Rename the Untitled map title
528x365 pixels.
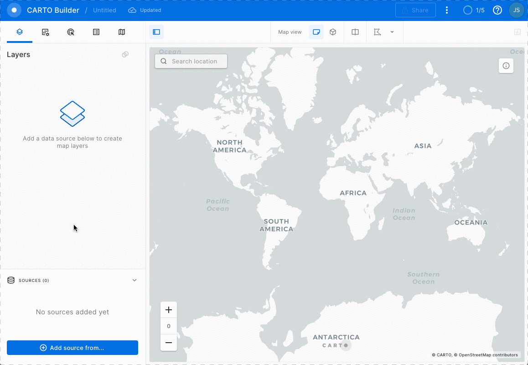pyautogui.click(x=104, y=10)
